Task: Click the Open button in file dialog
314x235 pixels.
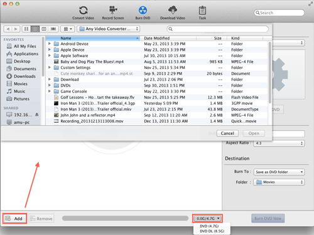Action: click(254, 133)
